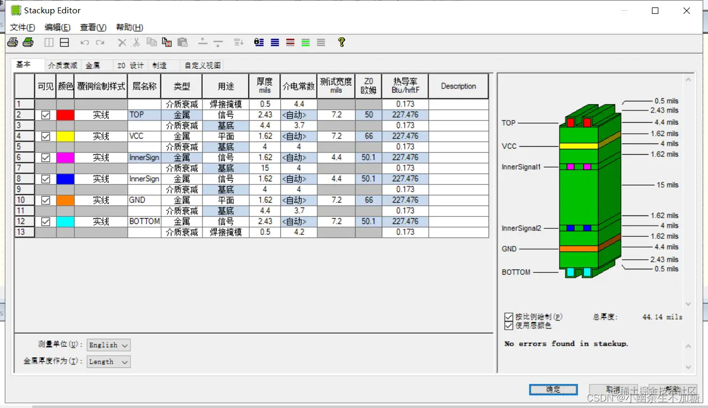Click the 确定 (OK) button

[553, 390]
